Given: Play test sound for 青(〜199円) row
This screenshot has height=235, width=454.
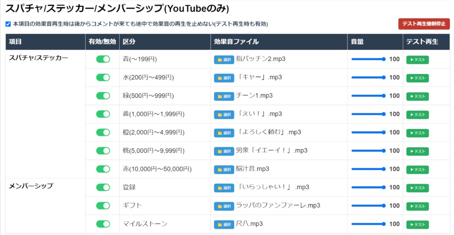Looking at the screenshot, I should 417,60.
